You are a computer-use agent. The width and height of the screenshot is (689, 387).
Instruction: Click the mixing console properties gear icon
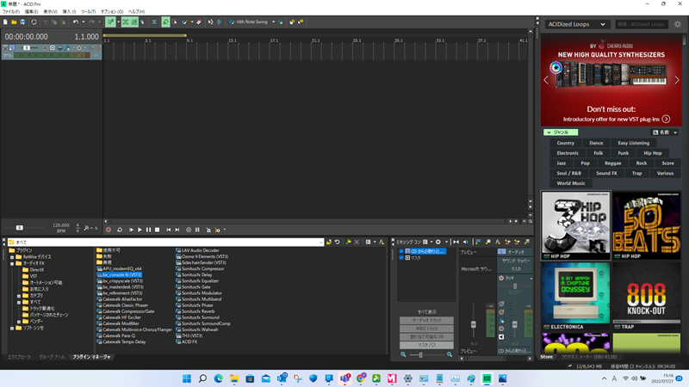(x=438, y=242)
